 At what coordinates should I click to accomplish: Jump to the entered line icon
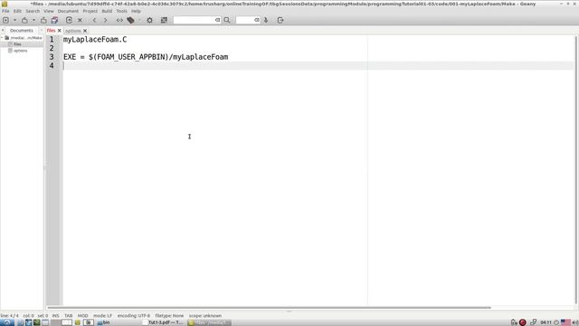tap(266, 20)
